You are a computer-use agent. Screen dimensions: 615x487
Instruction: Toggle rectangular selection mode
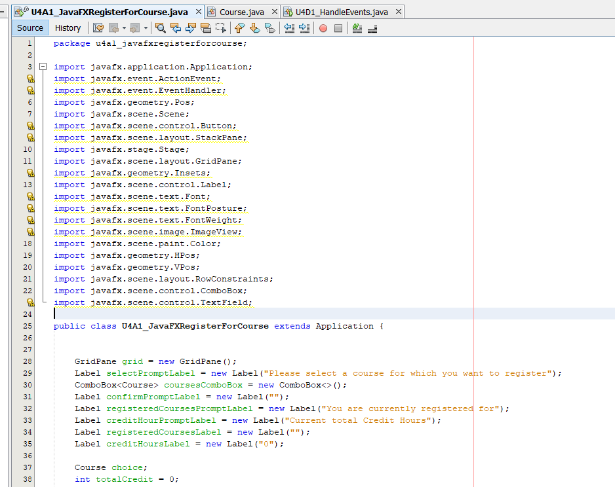tap(222, 27)
